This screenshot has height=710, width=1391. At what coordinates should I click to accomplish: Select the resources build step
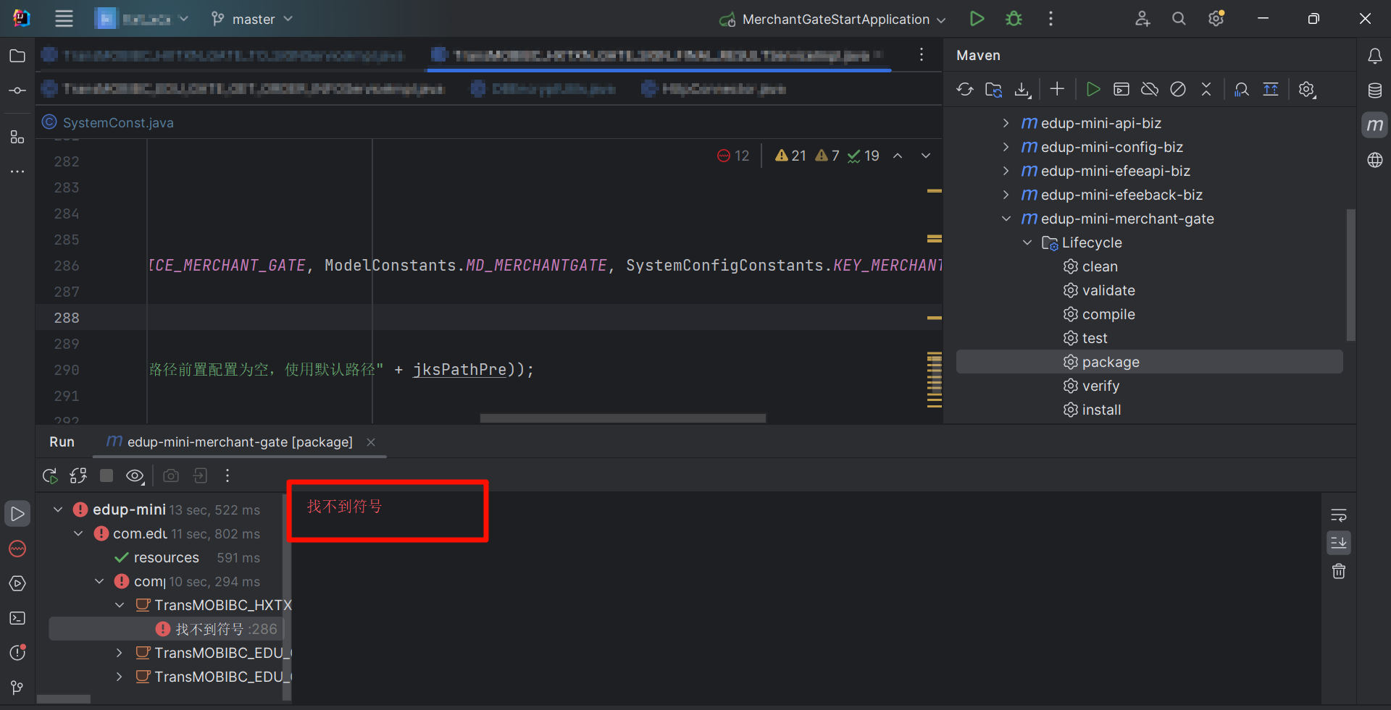click(x=166, y=557)
